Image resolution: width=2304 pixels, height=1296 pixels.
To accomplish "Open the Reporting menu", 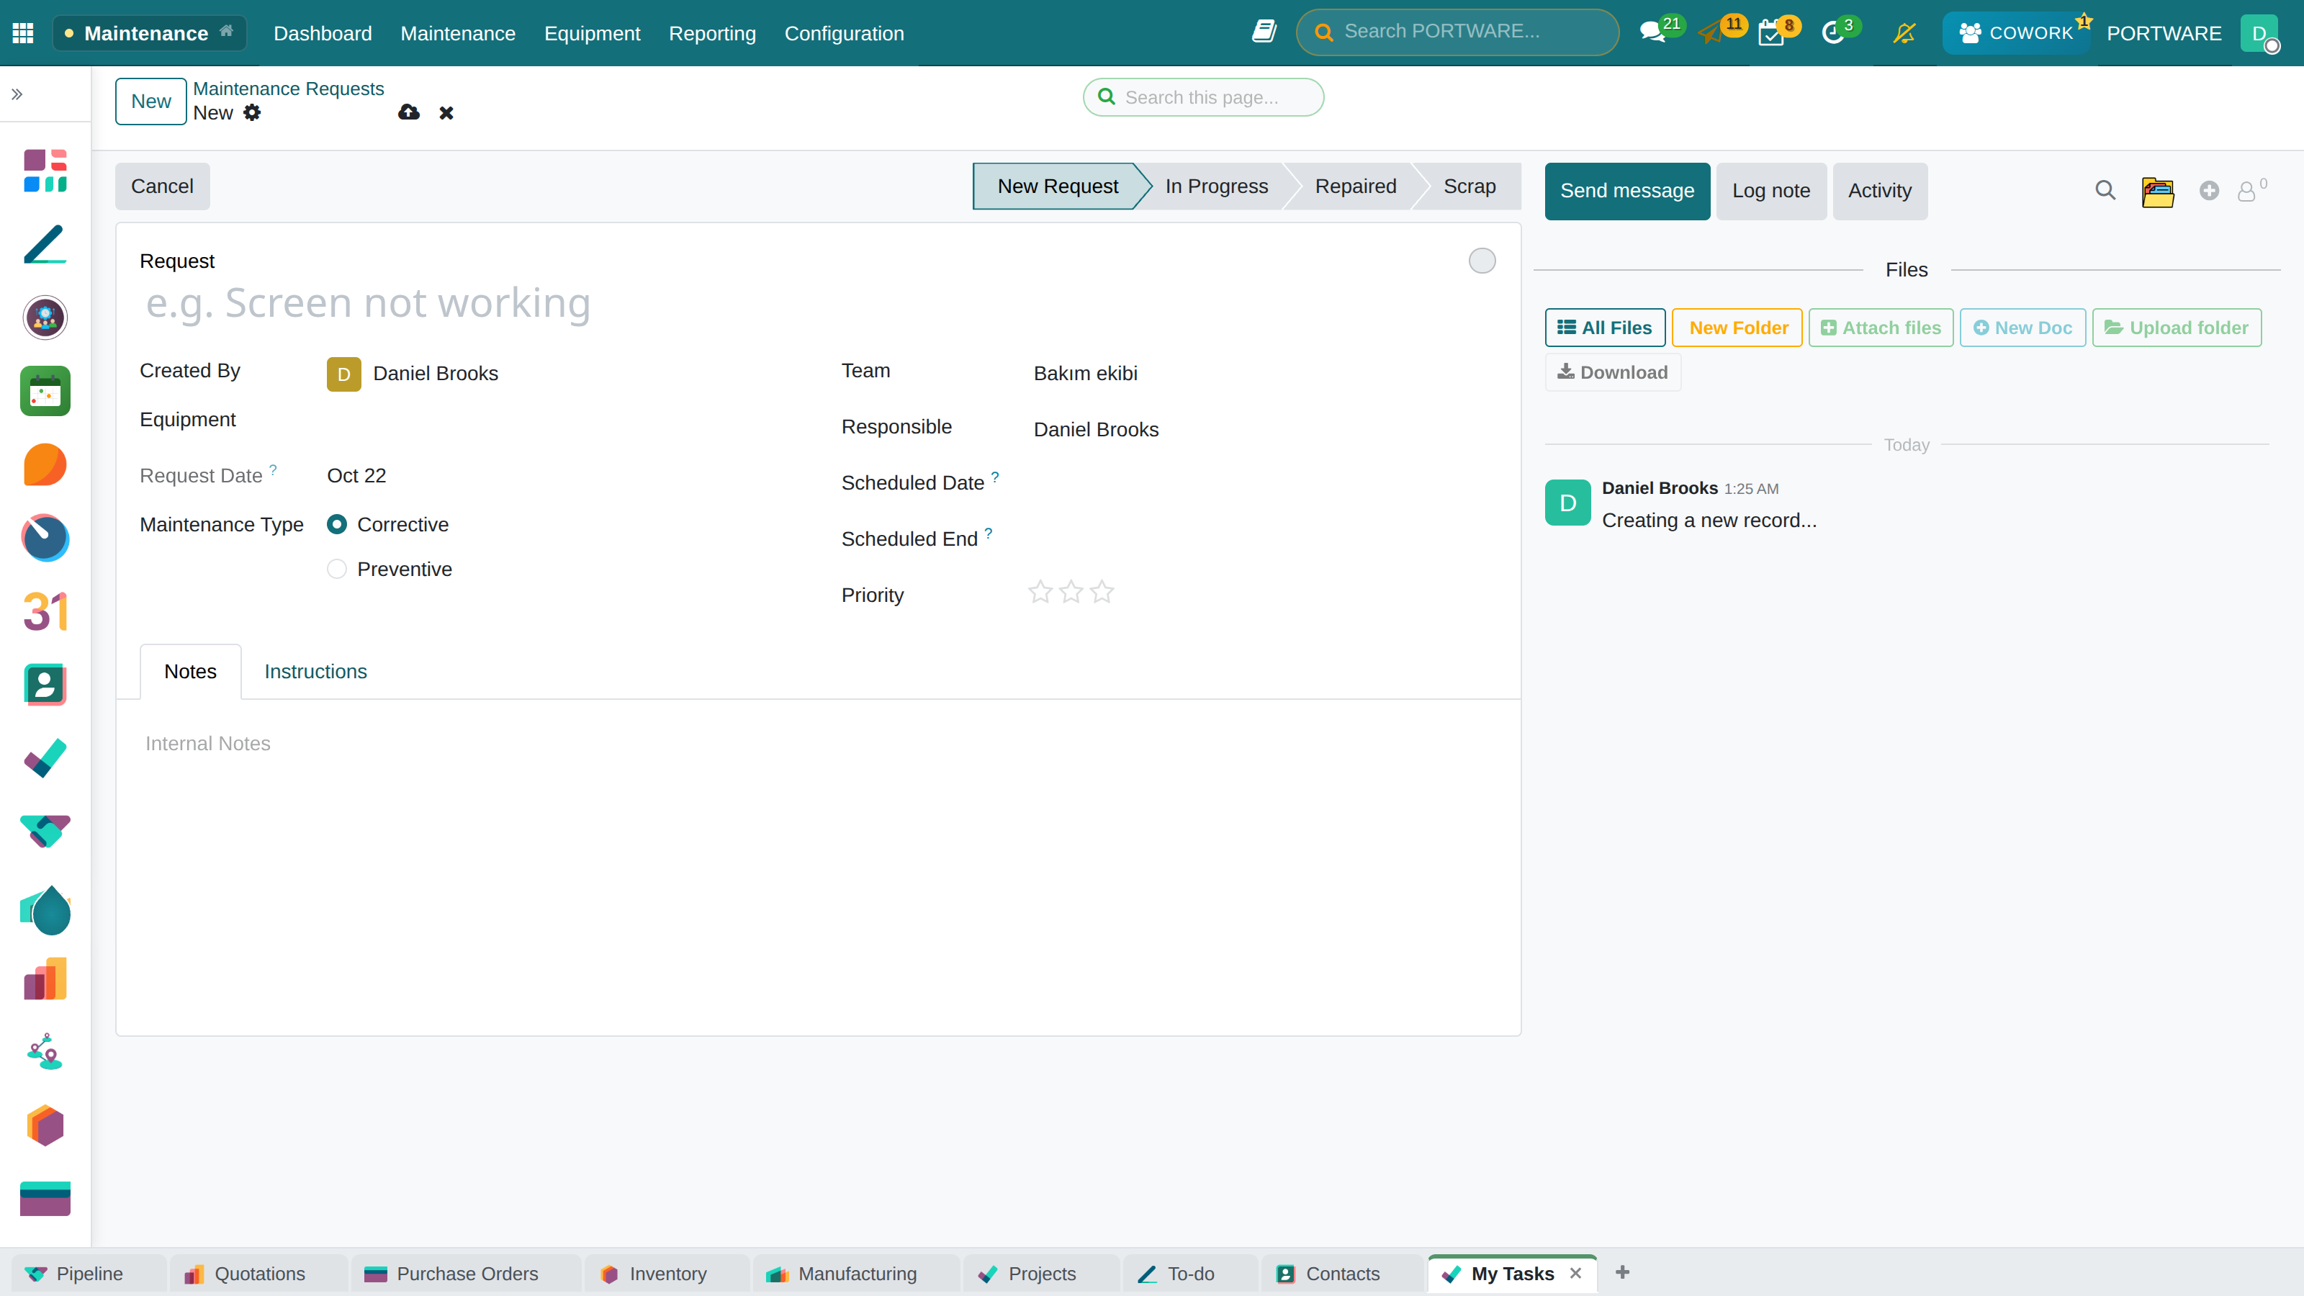I will 712,33.
